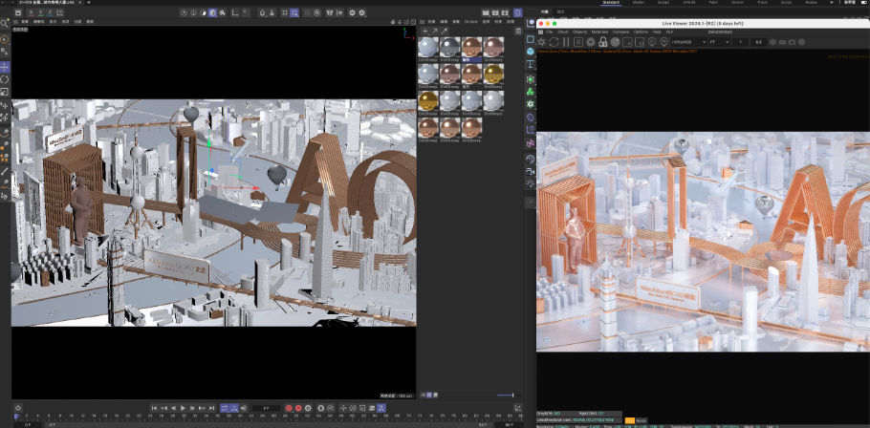This screenshot has width=870, height=428.
Task: Open the HDR/sRGB color space dropdown
Action: tap(686, 42)
